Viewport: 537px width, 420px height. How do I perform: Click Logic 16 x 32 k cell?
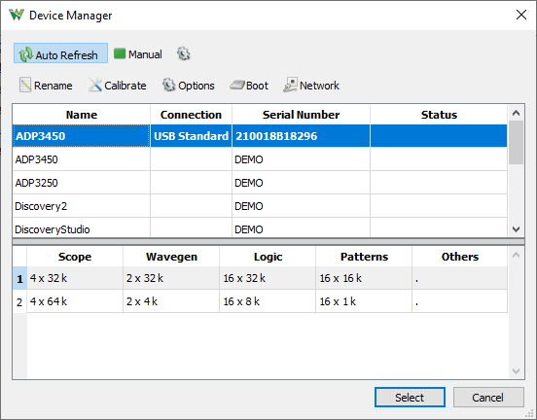(x=268, y=278)
